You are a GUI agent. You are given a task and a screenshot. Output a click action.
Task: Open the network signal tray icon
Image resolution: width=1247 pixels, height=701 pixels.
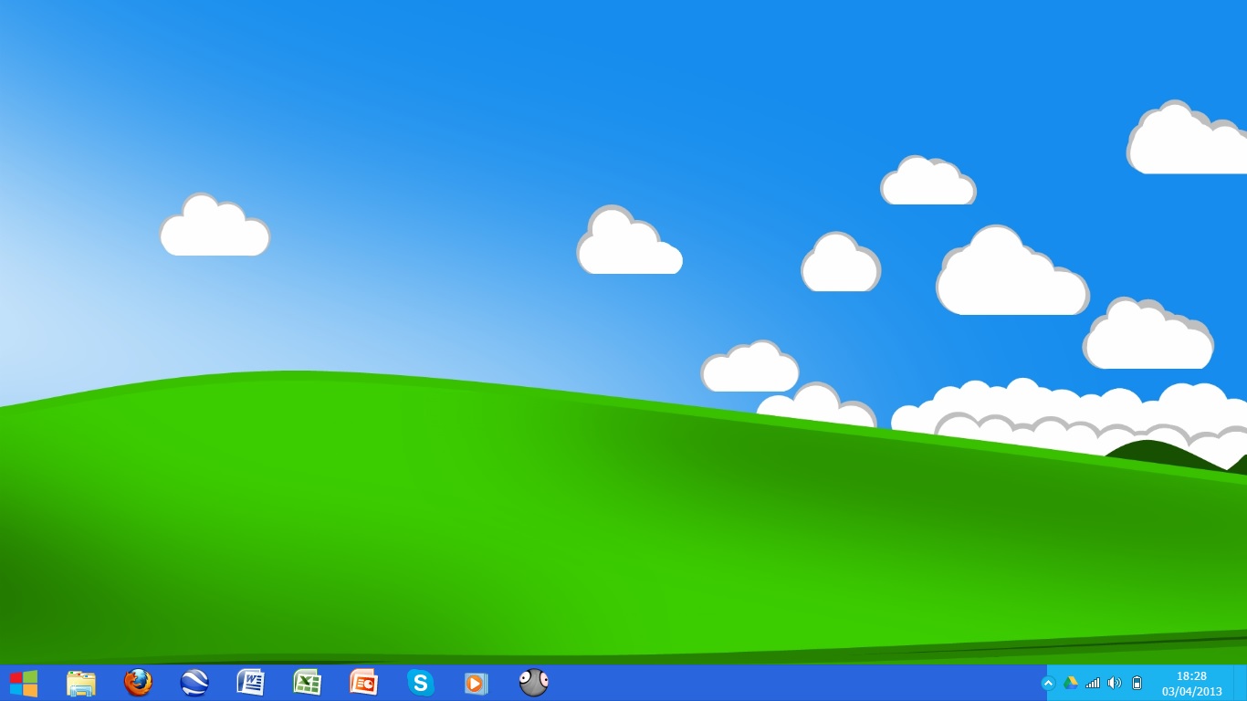pos(1093,683)
